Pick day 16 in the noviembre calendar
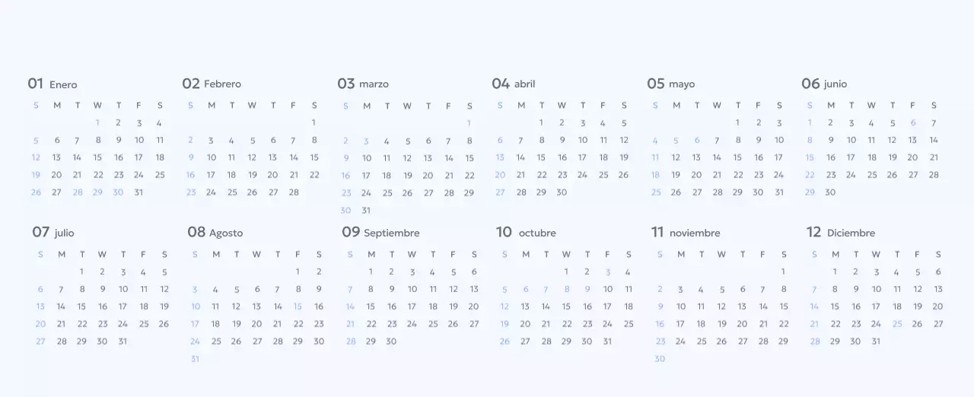This screenshot has height=397, width=974. click(660, 324)
